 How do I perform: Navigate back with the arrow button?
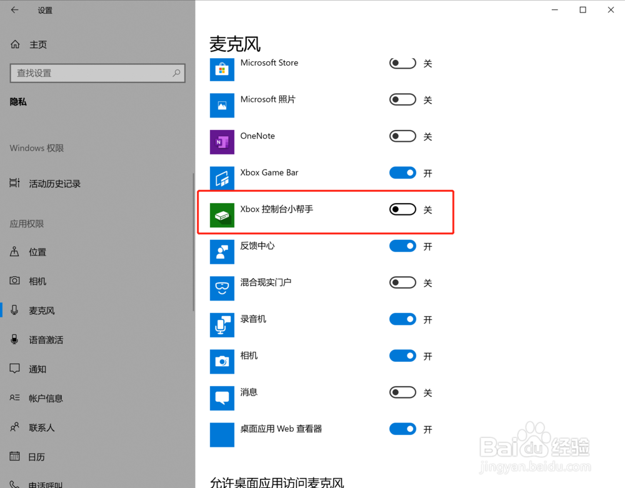pos(14,10)
